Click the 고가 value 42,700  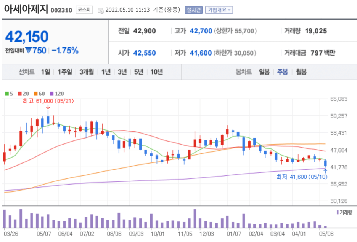pos(201,31)
